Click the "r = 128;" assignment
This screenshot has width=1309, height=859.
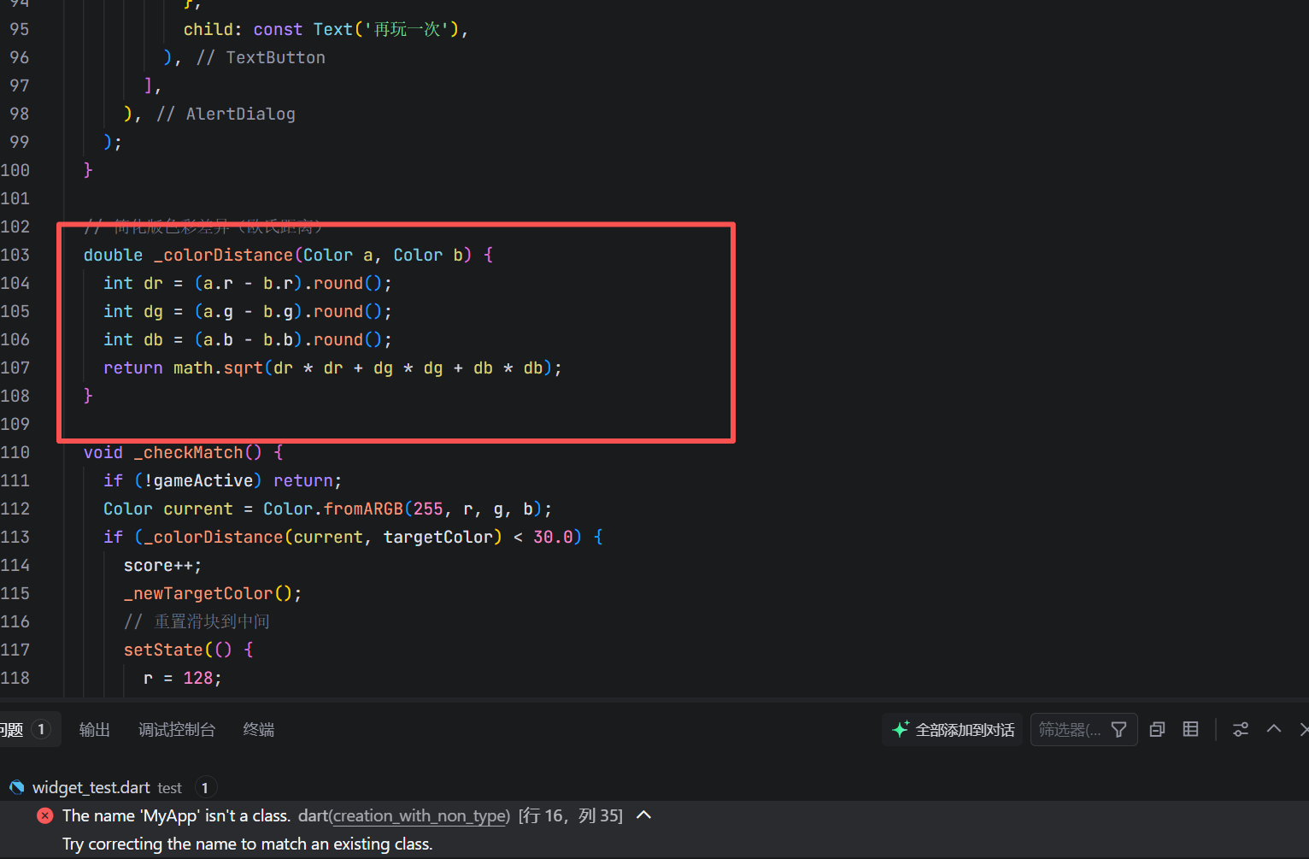click(x=183, y=678)
